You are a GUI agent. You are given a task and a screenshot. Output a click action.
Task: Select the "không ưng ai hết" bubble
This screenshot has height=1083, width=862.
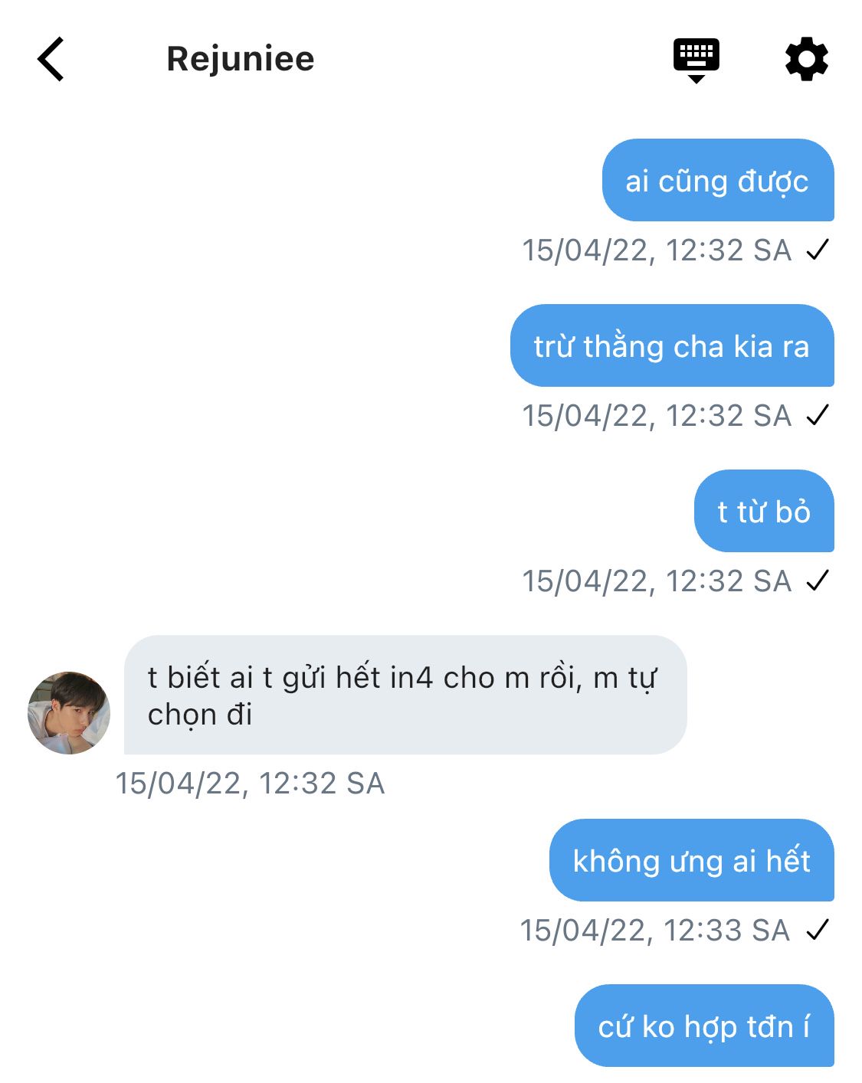click(x=691, y=861)
